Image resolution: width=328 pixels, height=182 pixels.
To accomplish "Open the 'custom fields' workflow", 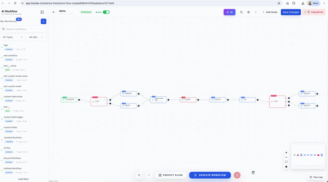I will click(x=23, y=129).
